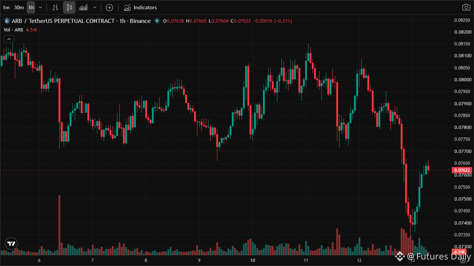
Task: Click the high value H0.07665
Action: tap(196, 21)
